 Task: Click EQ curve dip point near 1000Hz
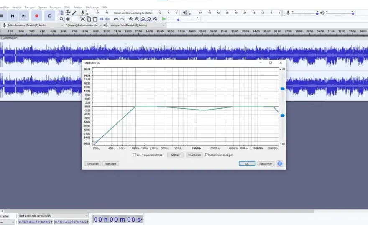[x=204, y=110]
